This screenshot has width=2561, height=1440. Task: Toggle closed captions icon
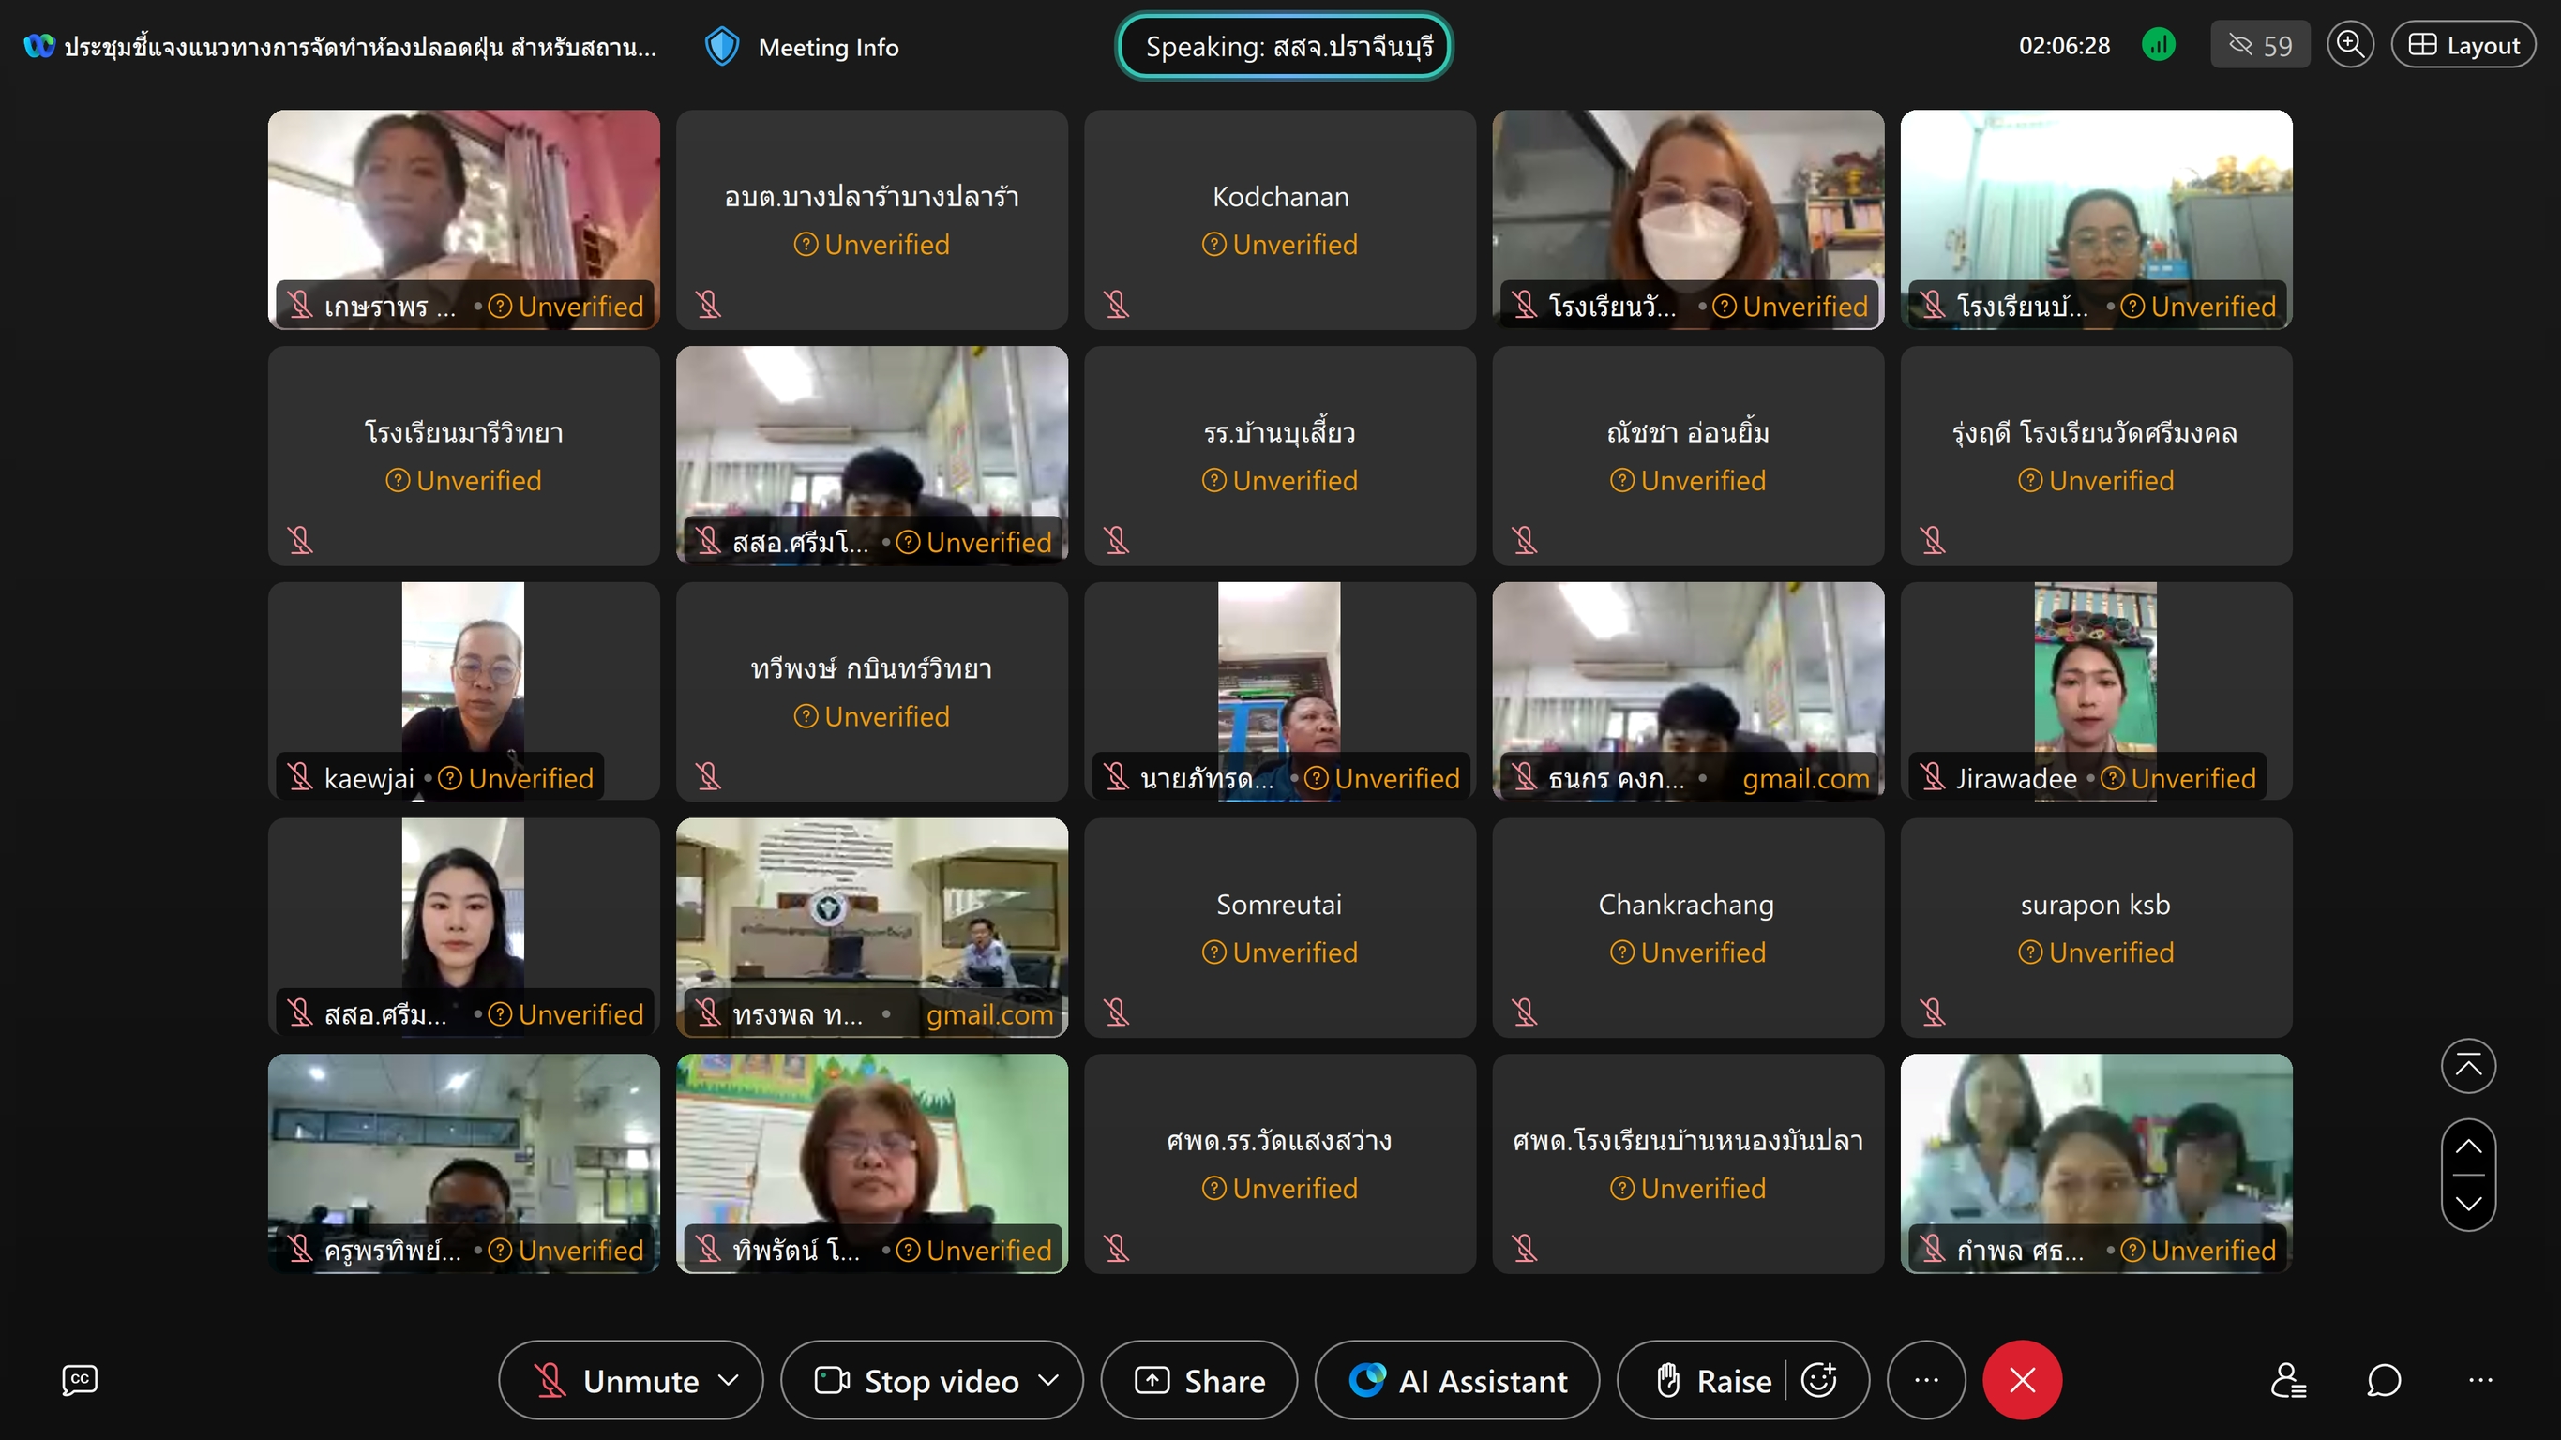pyautogui.click(x=80, y=1380)
